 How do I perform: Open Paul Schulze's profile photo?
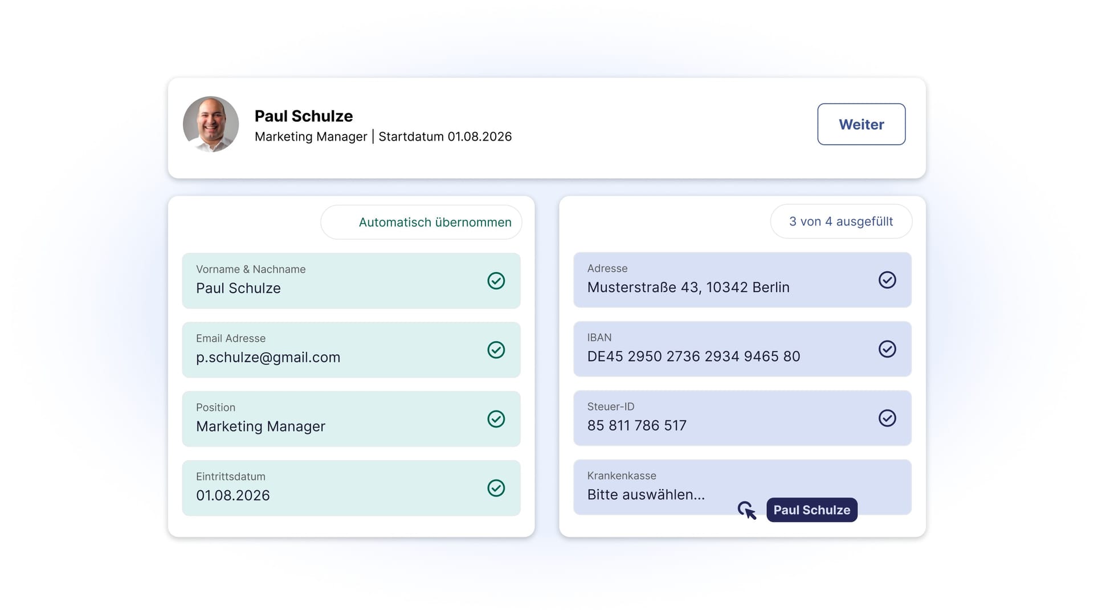pyautogui.click(x=211, y=124)
